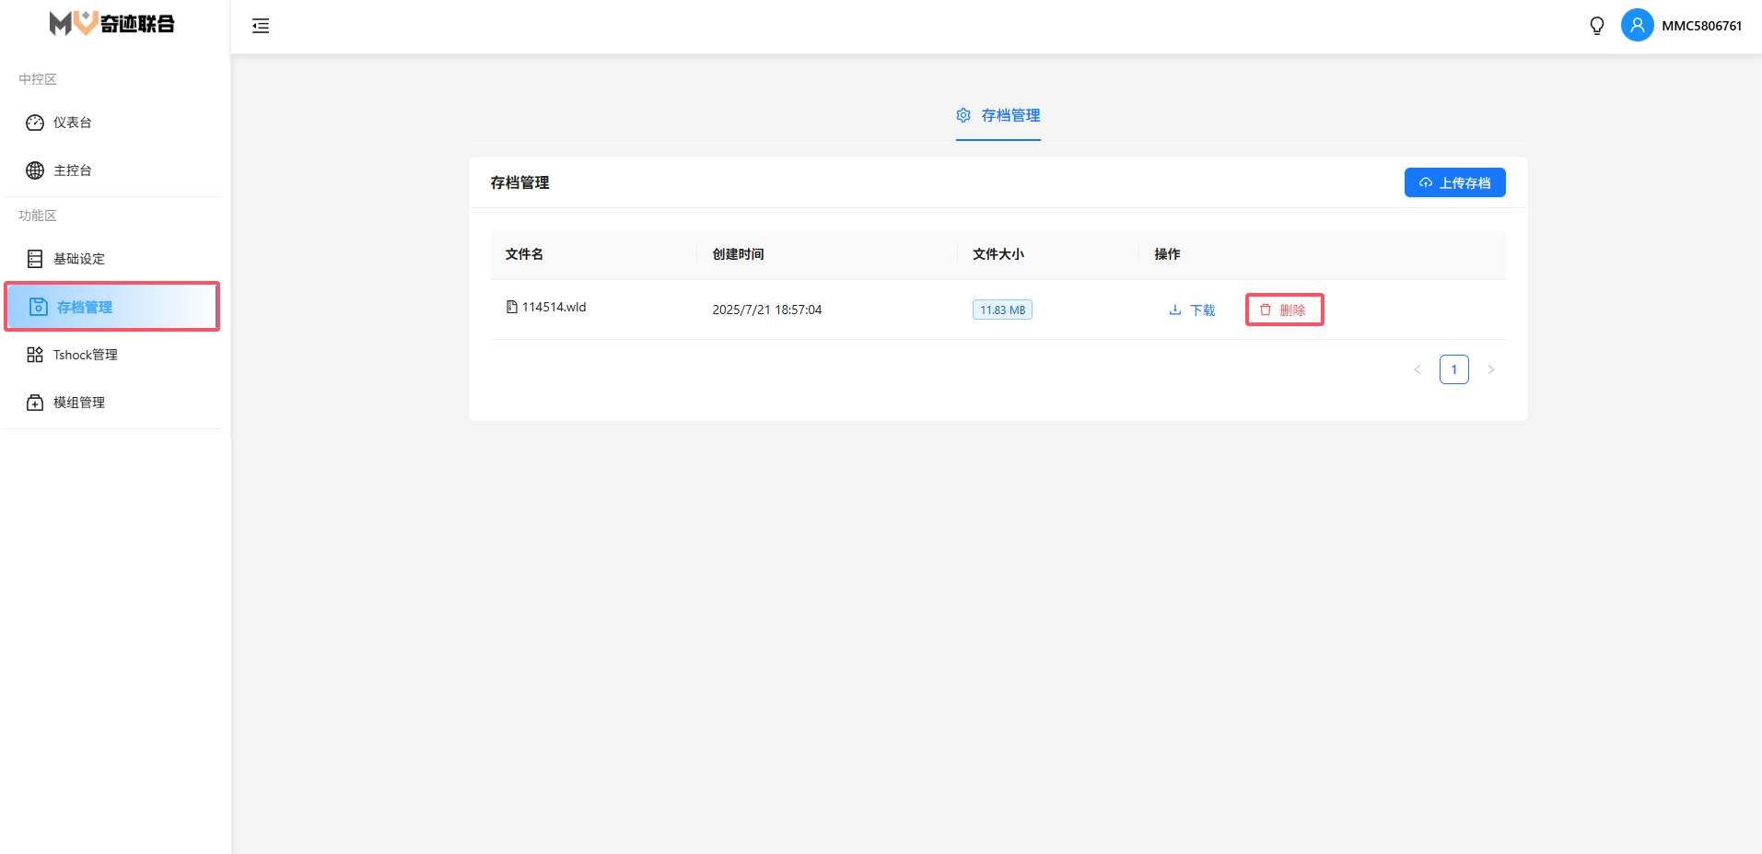Viewport: 1762px width, 854px height.
Task: Switch to the 存档管理 tab with gear
Action: 998,115
